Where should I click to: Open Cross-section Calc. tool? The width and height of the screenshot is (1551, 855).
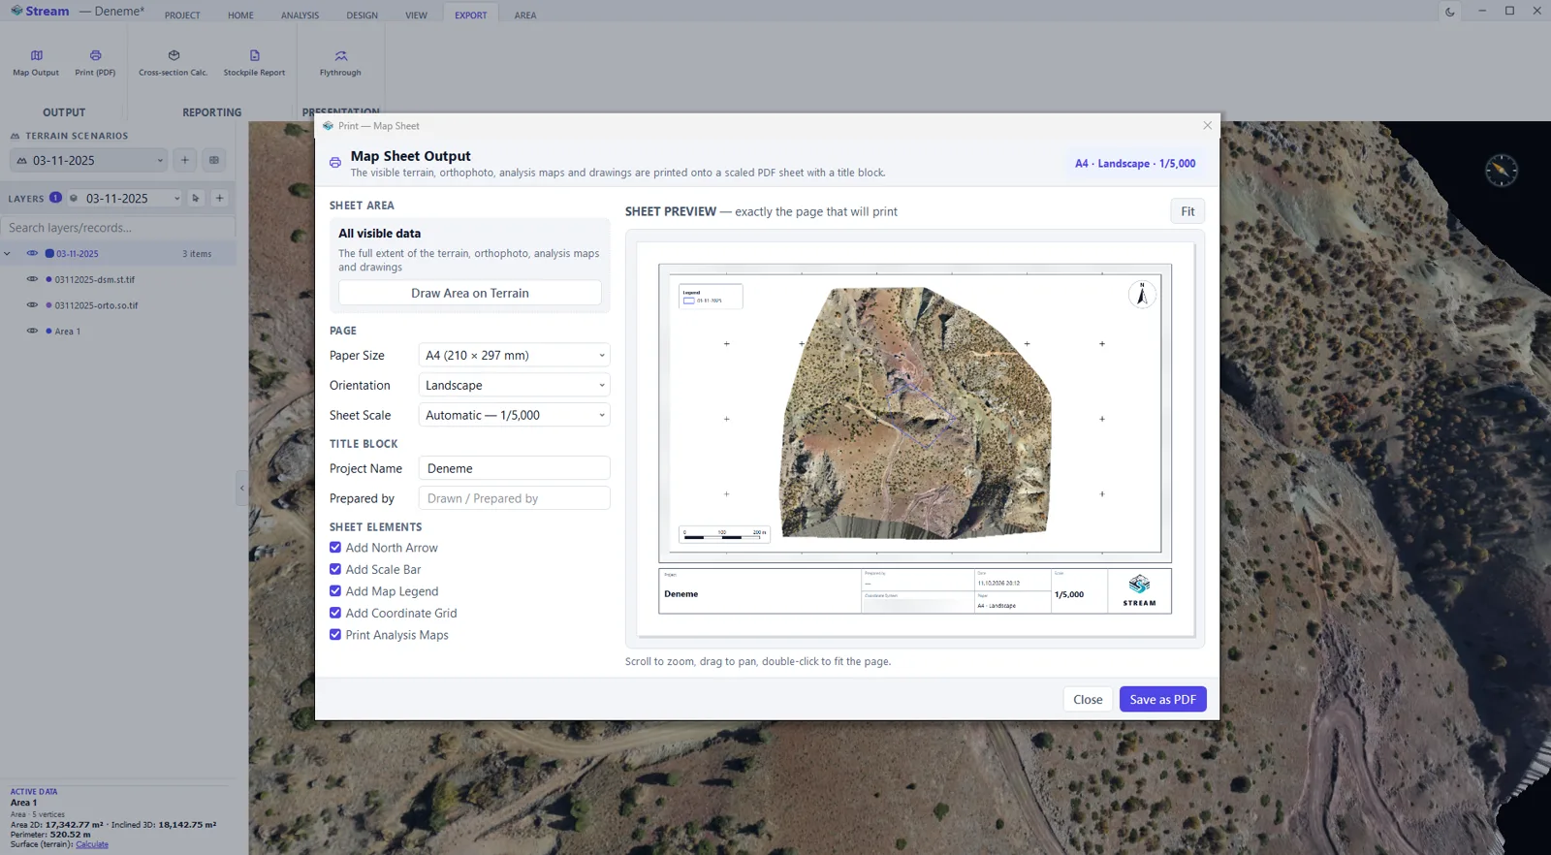(174, 63)
